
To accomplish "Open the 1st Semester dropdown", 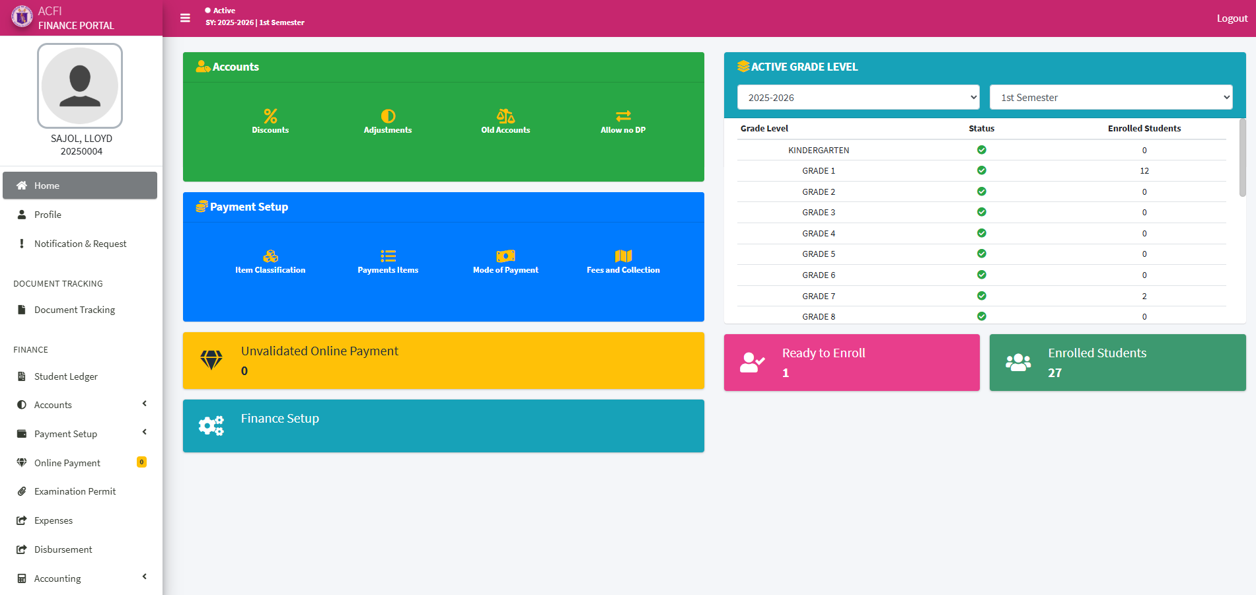I will [x=1111, y=97].
